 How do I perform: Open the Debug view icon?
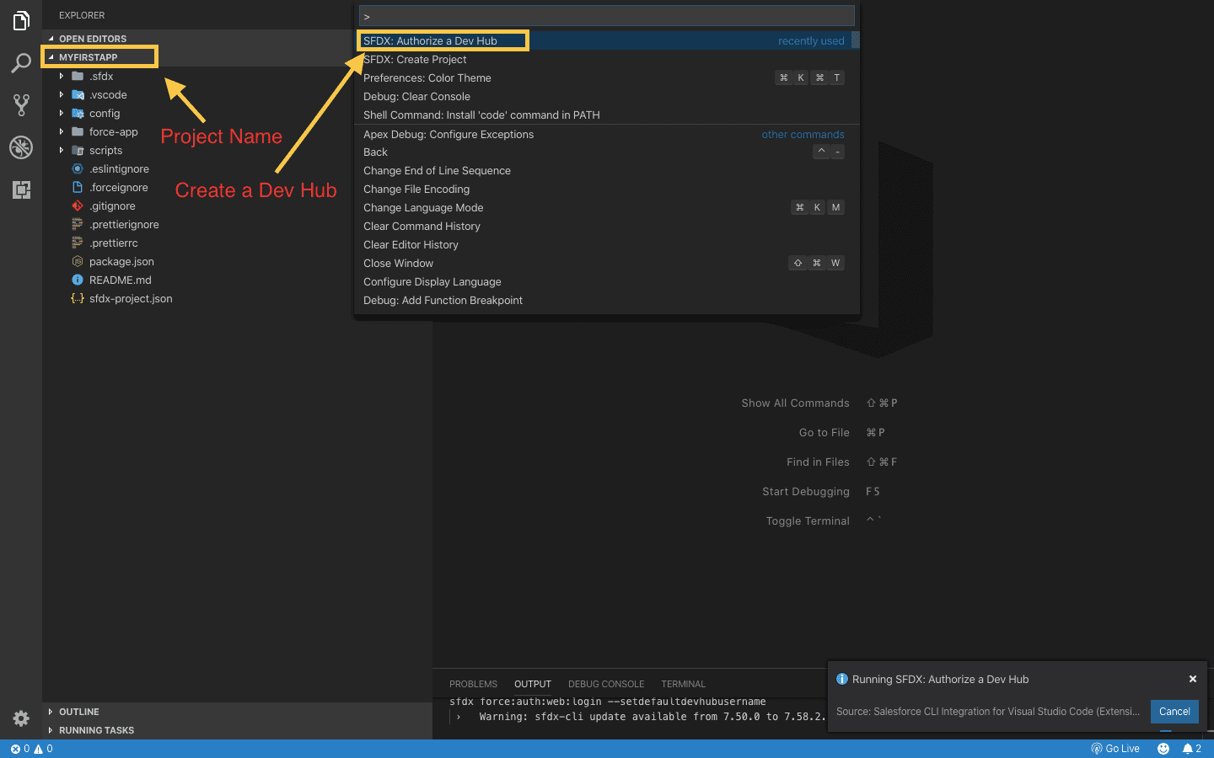(21, 147)
